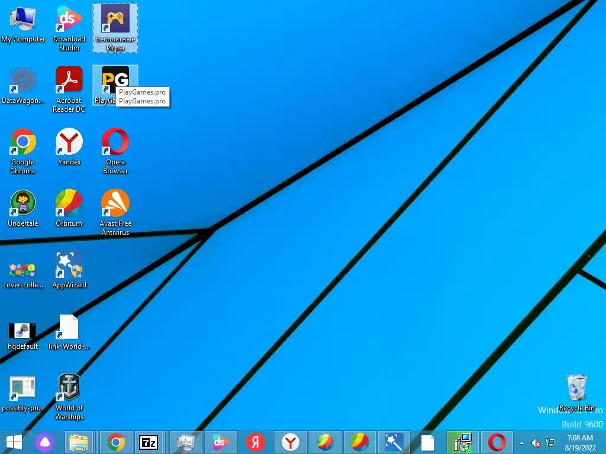Screen dimensions: 606x454
Task: Select the Бесплатные Игры desktop shortcut
Action: [x=115, y=28]
